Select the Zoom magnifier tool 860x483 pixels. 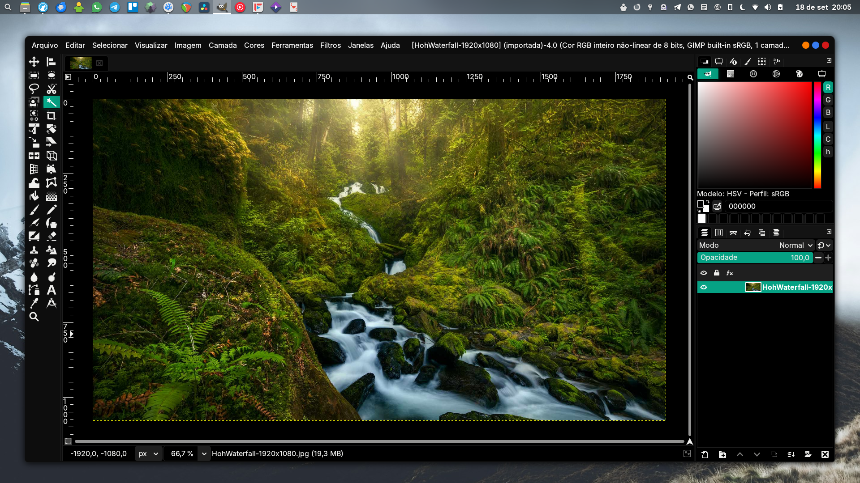click(34, 317)
